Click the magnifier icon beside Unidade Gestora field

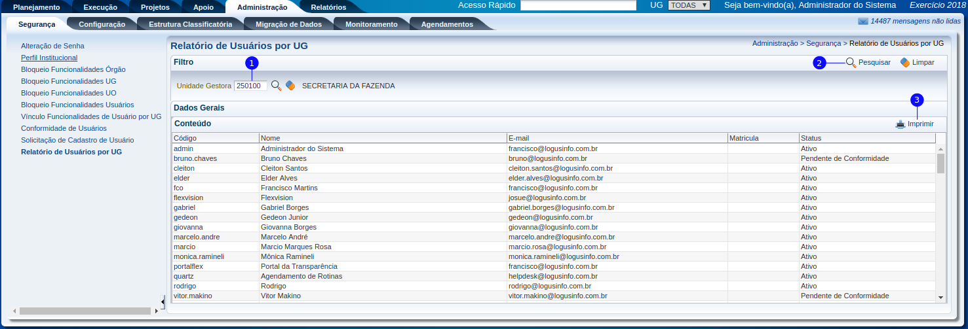tap(276, 86)
